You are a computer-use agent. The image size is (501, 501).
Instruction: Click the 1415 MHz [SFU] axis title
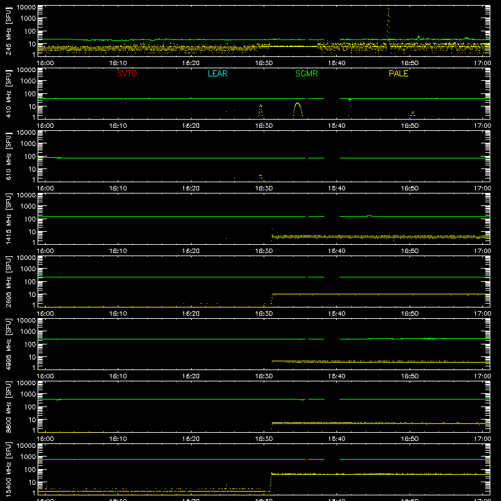[x=9, y=219]
